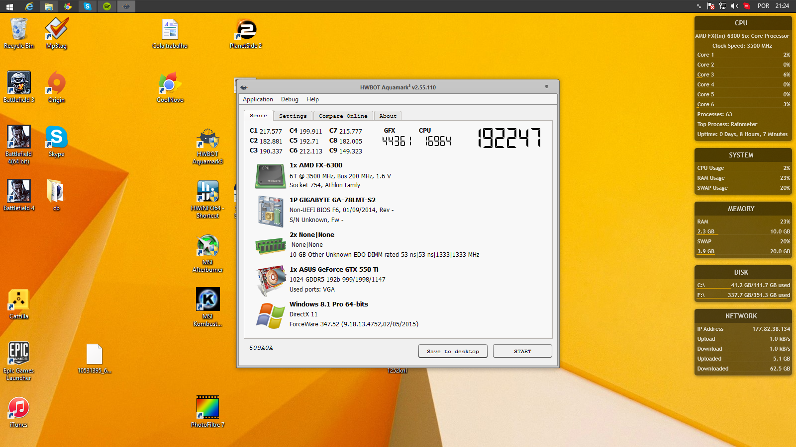This screenshot has width=796, height=447.
Task: Click the START benchmark button
Action: point(522,351)
